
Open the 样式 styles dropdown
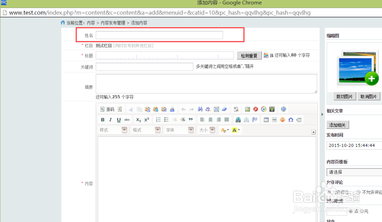(113, 130)
